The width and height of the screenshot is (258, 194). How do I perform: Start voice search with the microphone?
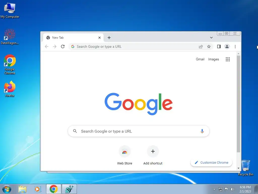pyautogui.click(x=202, y=131)
